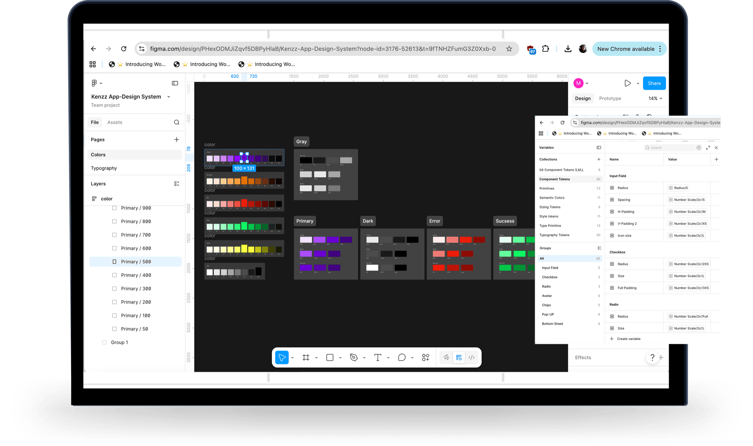753x446 pixels.
Task: Click the New Chrome available button
Action: pyautogui.click(x=629, y=49)
